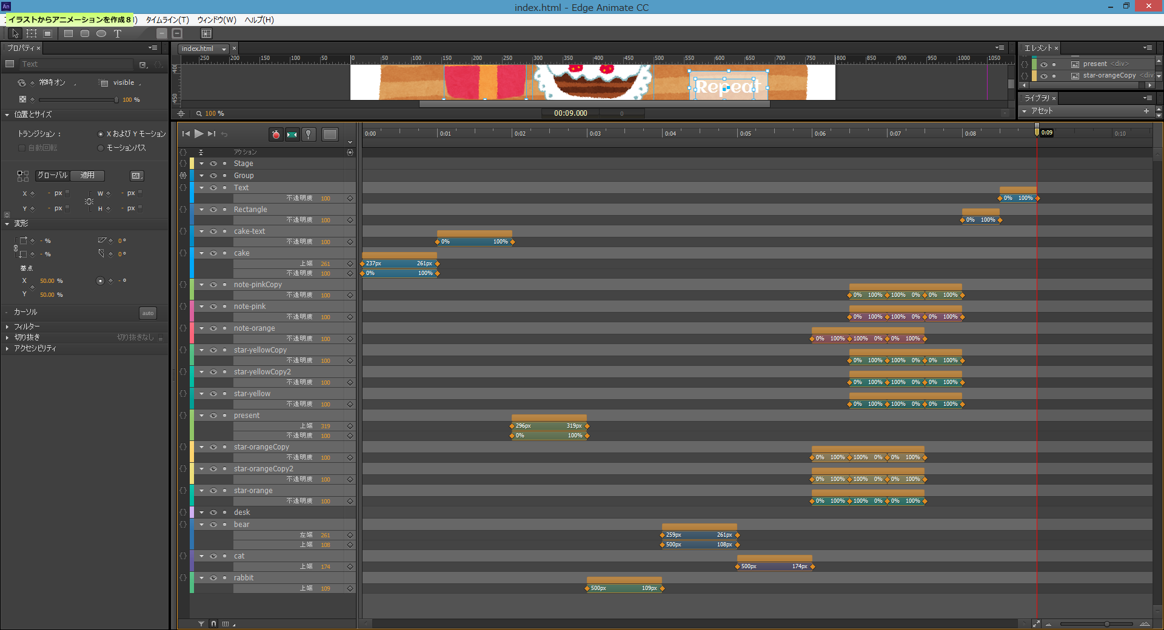Toggle visibility of the Rectangle layer

[213, 210]
